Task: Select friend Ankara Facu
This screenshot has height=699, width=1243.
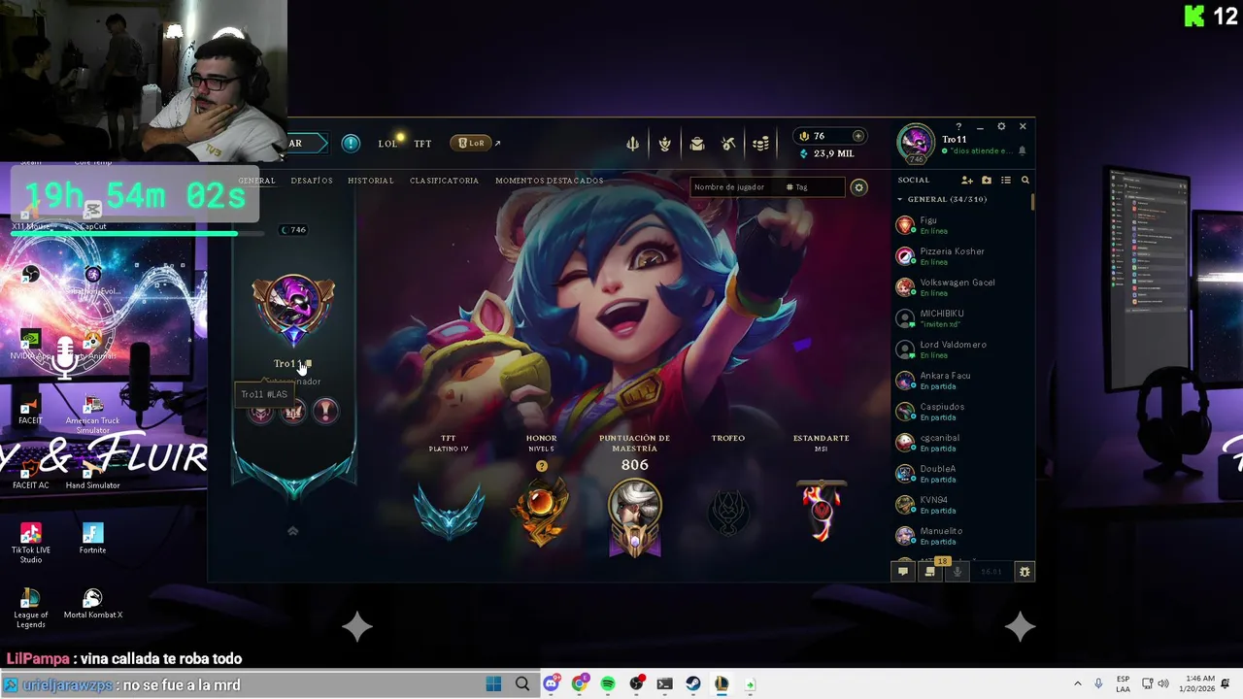Action: pos(960,381)
